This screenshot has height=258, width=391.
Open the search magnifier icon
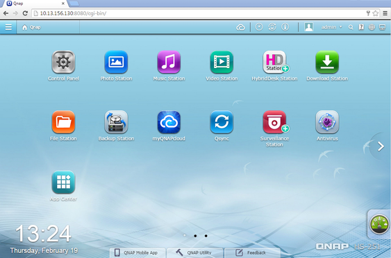(351, 27)
